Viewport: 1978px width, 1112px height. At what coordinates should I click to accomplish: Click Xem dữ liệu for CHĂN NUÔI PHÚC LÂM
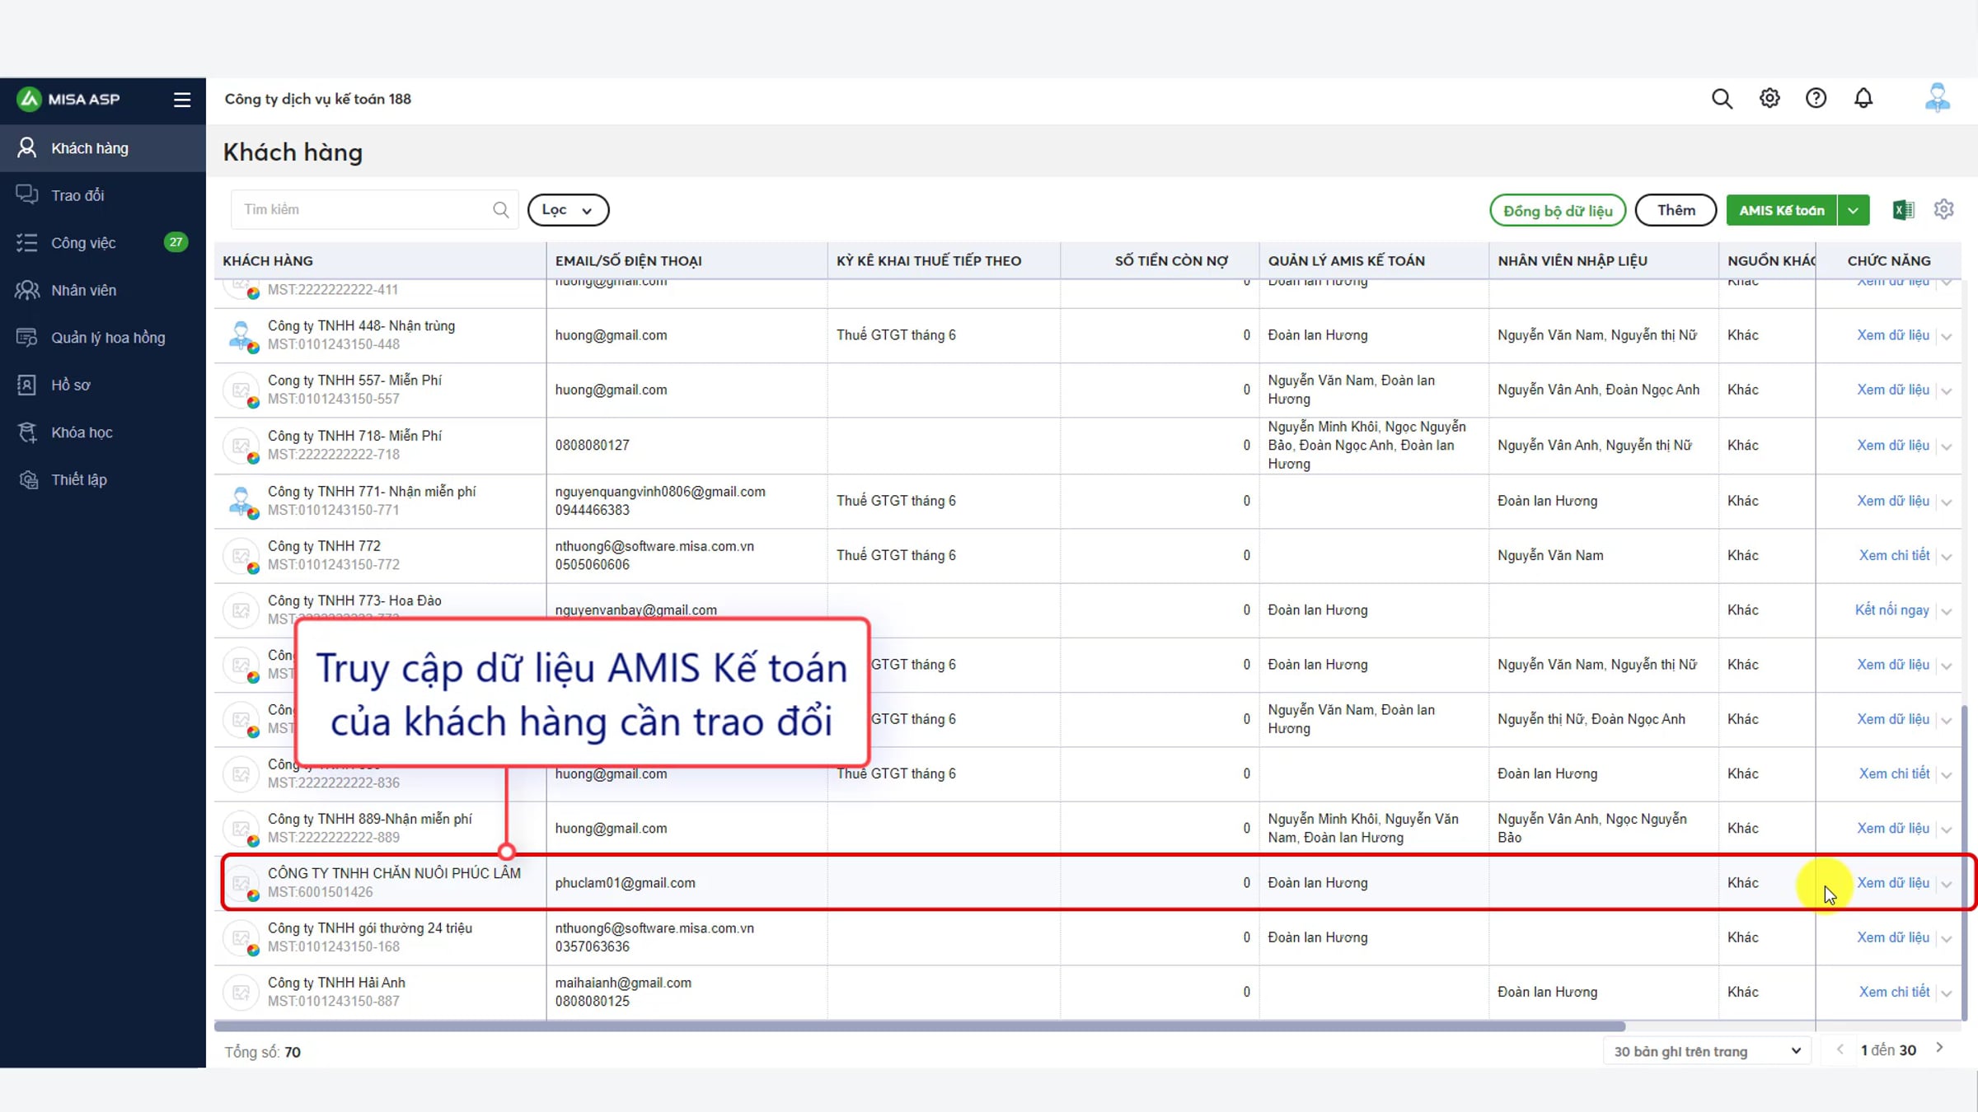1892,883
